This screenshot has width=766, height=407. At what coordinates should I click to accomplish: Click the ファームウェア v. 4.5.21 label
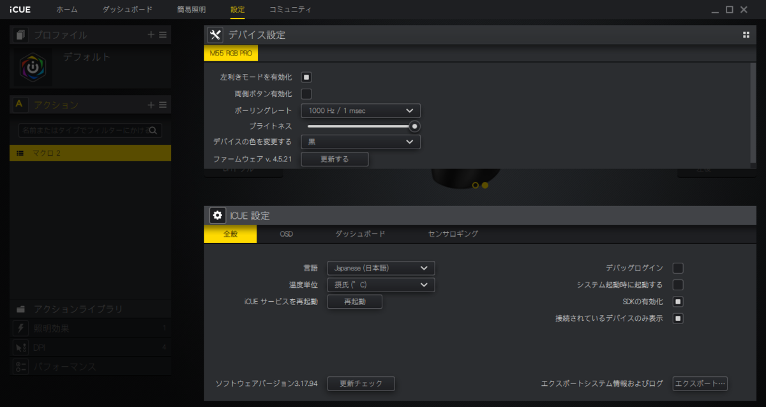click(253, 159)
